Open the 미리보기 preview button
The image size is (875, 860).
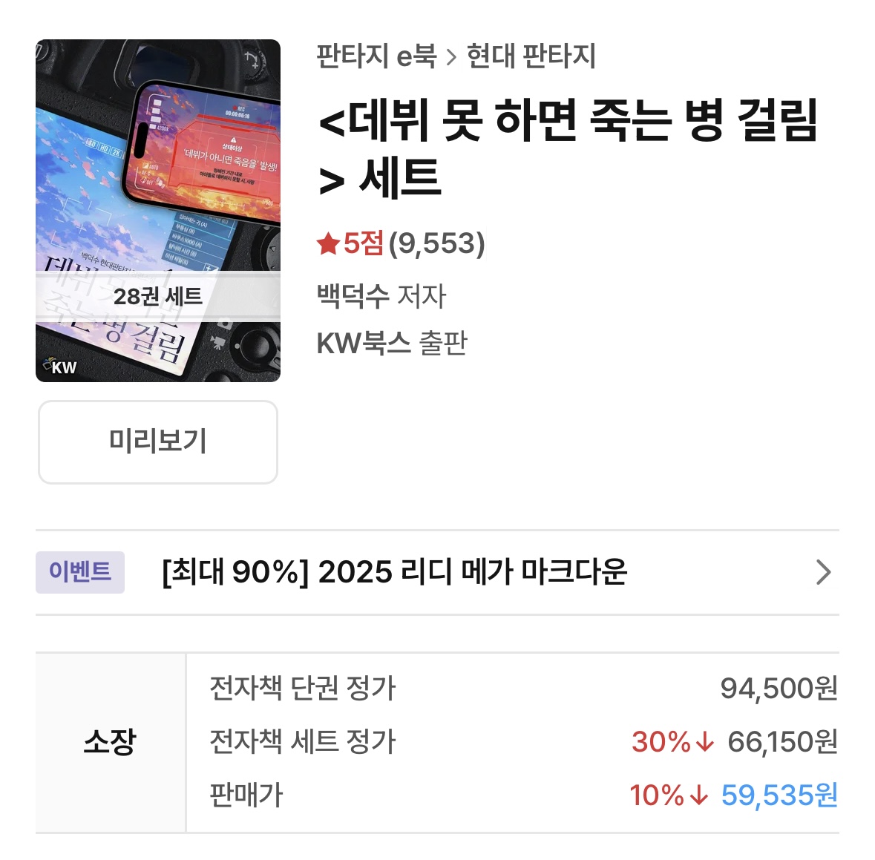click(x=158, y=442)
